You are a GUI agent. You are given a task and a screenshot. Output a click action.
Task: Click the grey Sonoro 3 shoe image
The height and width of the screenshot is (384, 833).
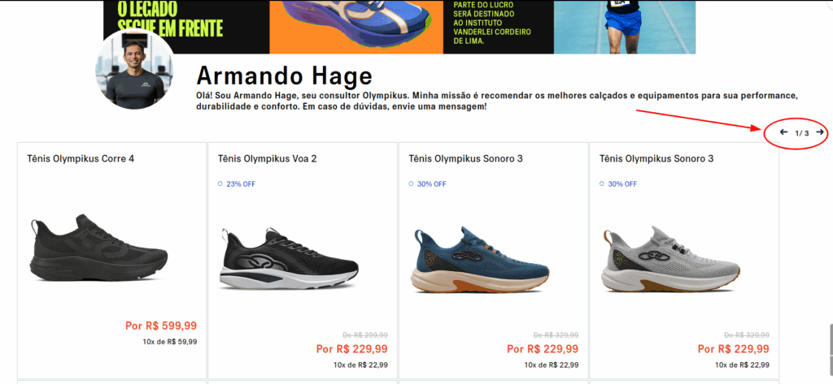(671, 260)
